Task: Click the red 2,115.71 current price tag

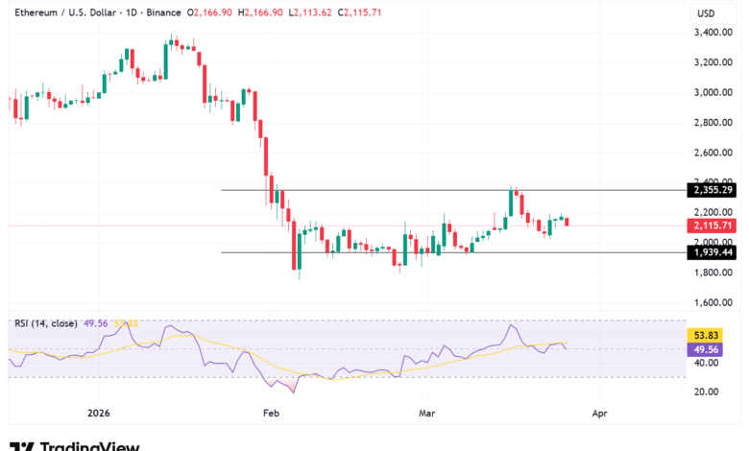Action: tap(712, 225)
